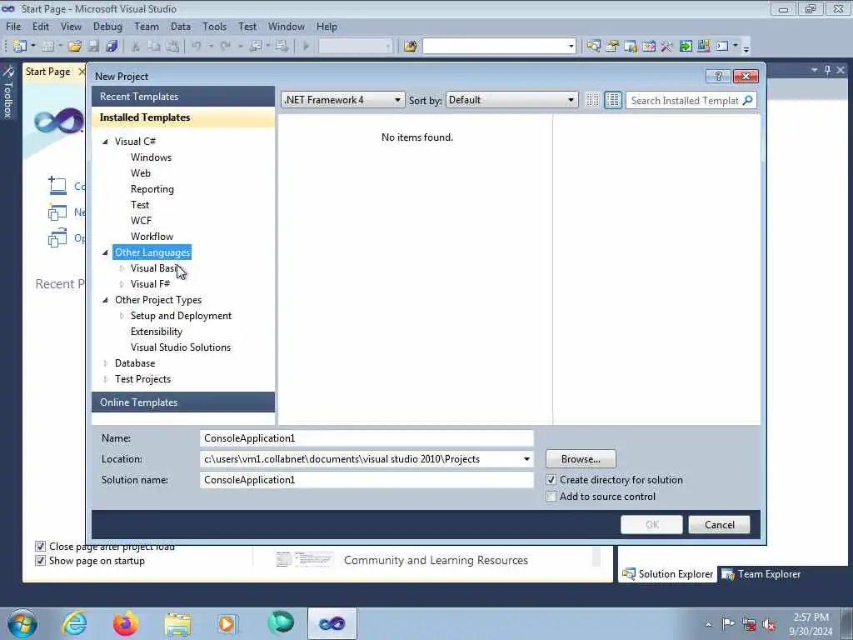Open Windows Explorer from the taskbar
The width and height of the screenshot is (853, 640).
(177, 623)
